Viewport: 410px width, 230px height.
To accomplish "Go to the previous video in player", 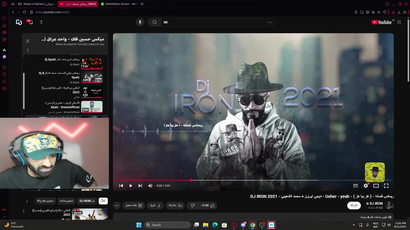I will coord(121,186).
